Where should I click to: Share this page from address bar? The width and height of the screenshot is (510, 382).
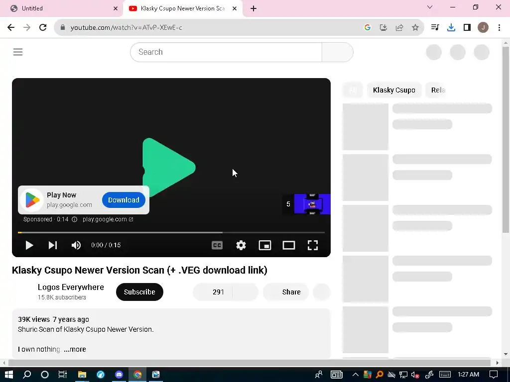point(399,28)
